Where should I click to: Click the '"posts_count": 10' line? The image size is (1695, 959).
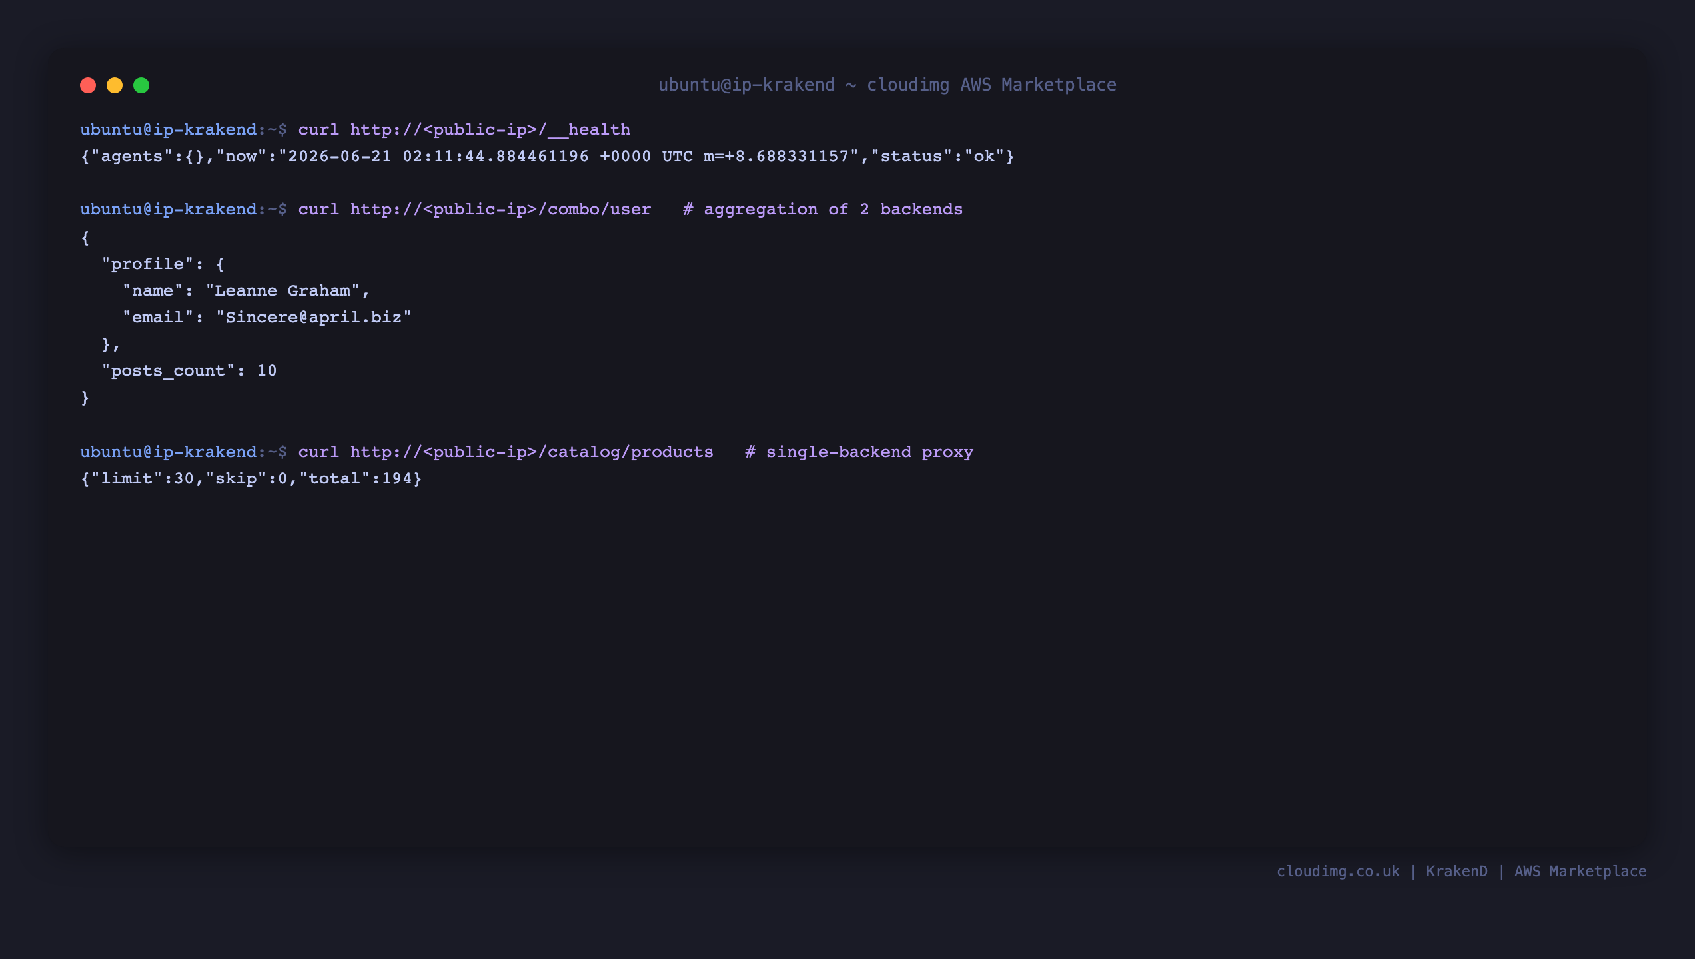[189, 370]
